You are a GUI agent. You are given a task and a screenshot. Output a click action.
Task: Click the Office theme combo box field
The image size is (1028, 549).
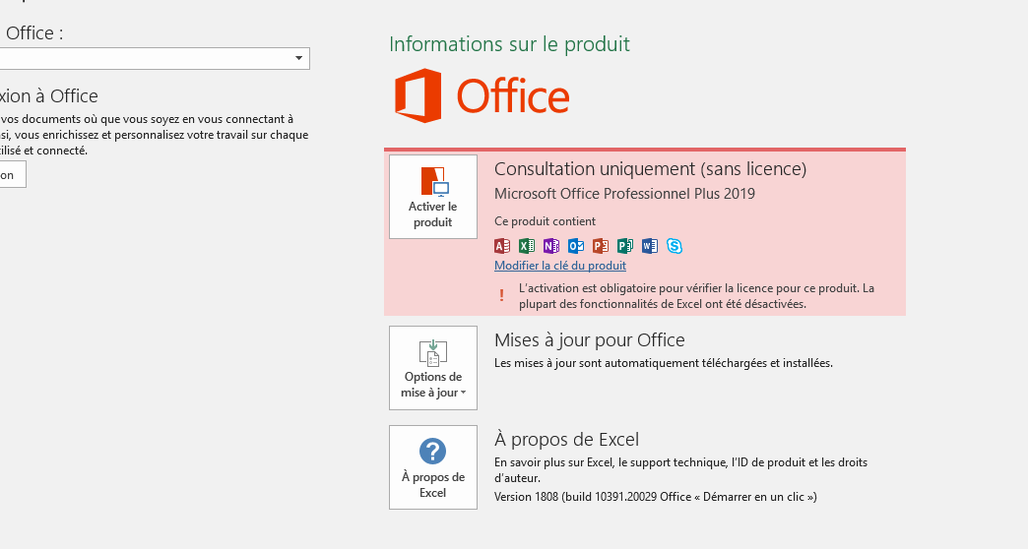(154, 58)
